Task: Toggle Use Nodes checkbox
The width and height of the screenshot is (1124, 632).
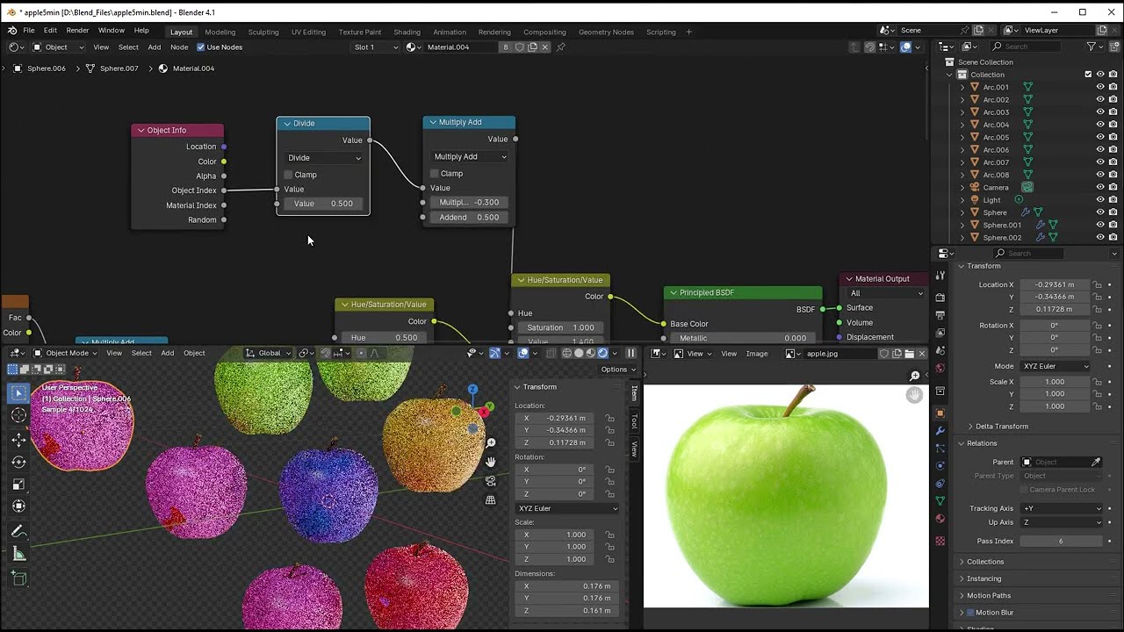Action: click(x=201, y=47)
